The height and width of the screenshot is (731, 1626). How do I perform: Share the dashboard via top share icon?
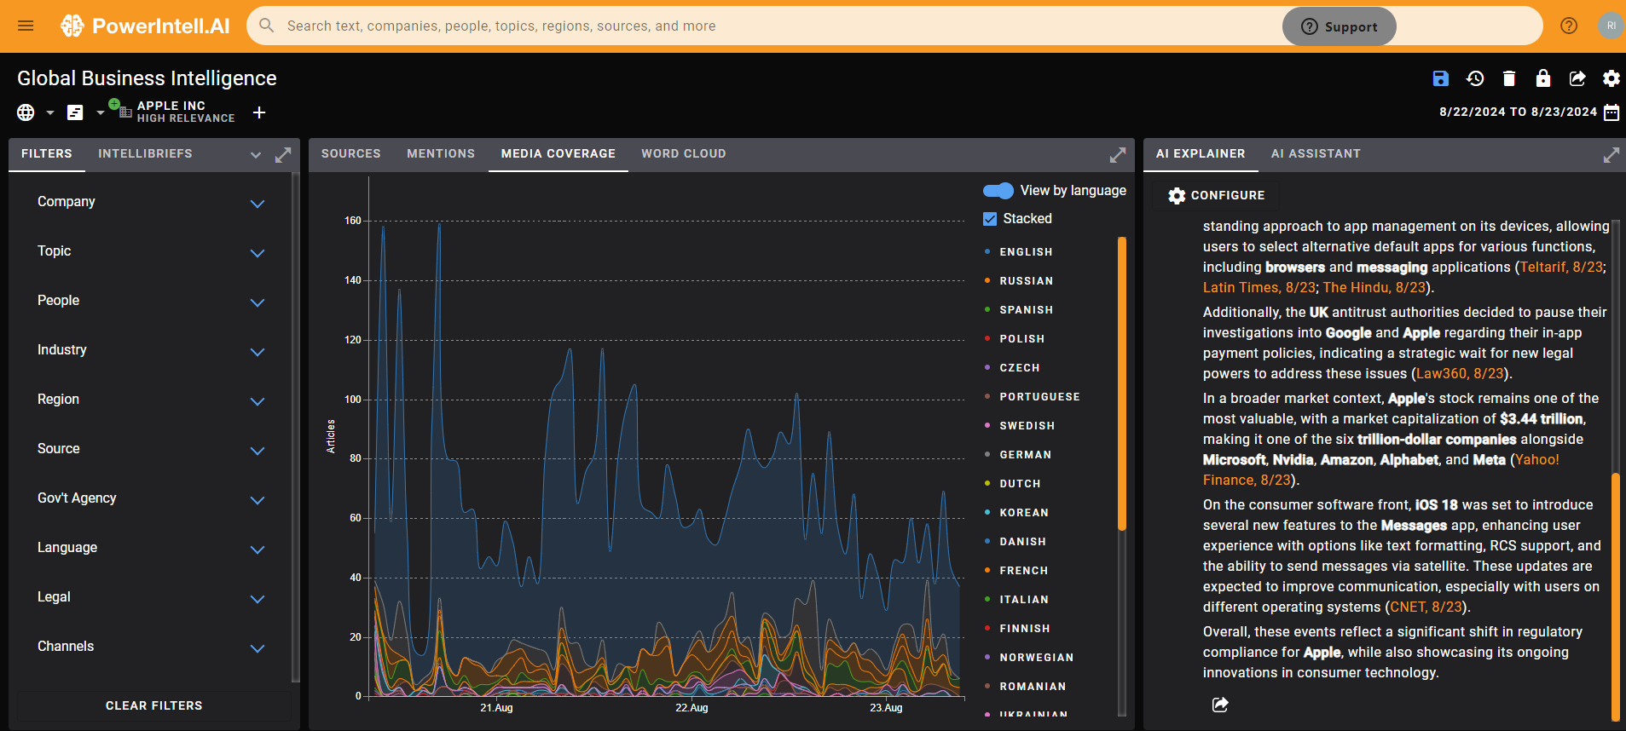tap(1577, 78)
